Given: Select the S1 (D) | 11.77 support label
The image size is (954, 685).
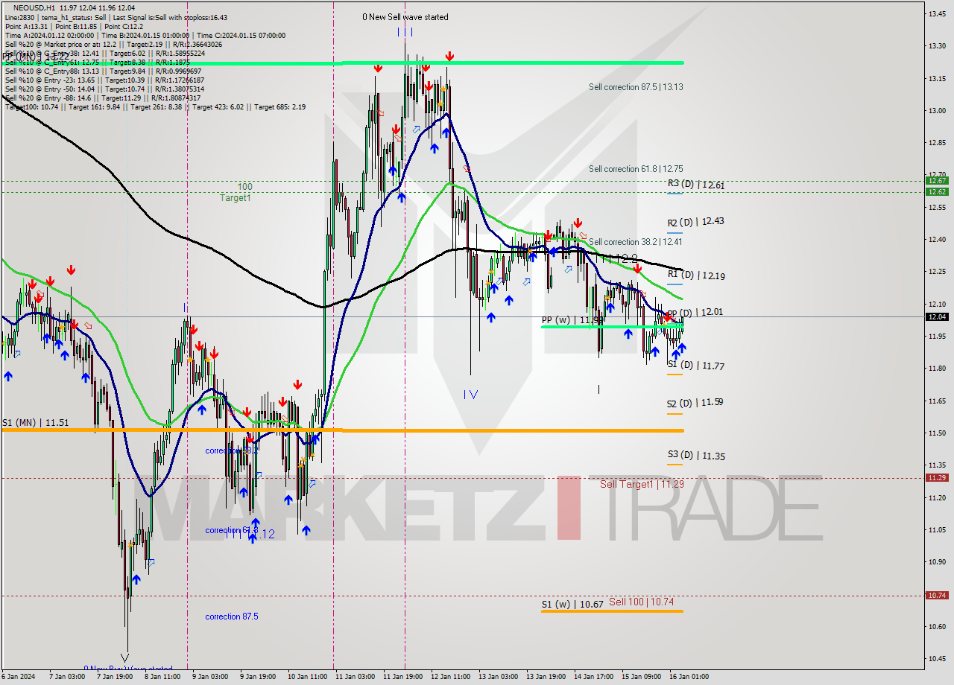Looking at the screenshot, I should click(696, 366).
